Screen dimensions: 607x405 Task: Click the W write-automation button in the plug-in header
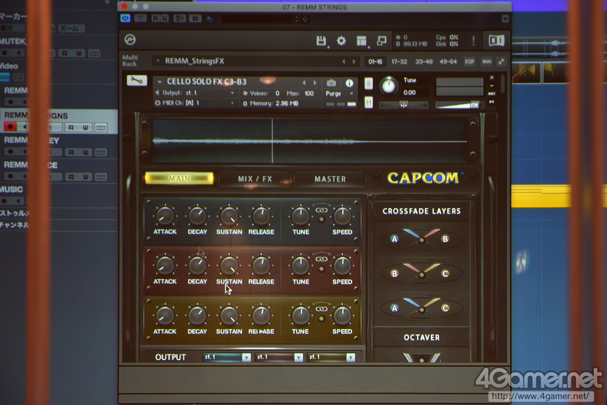click(164, 18)
